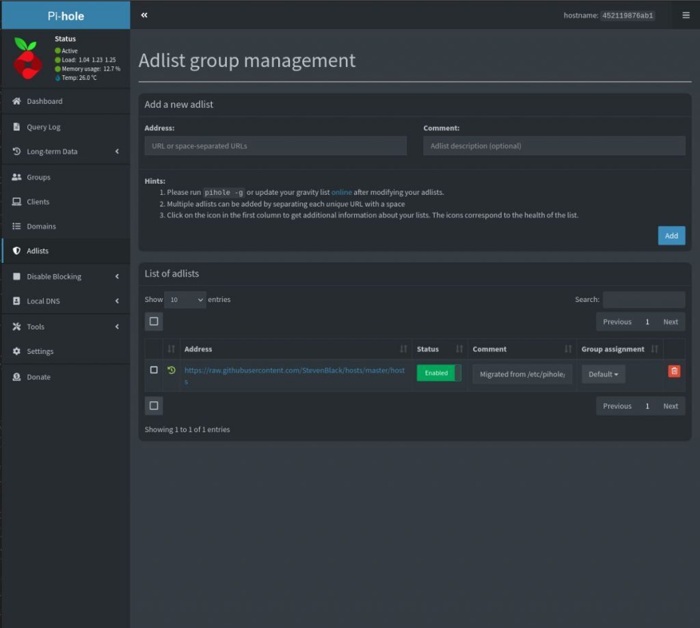The image size is (700, 628).
Task: Toggle the select-all checkbox in the table header
Action: (153, 321)
